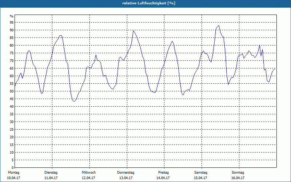291x182 pixels.
Task: Click the date '12.04.17'
Action: tap(88, 178)
